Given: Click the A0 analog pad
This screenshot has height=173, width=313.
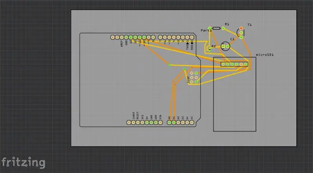Looking at the screenshot, I should click(169, 122).
